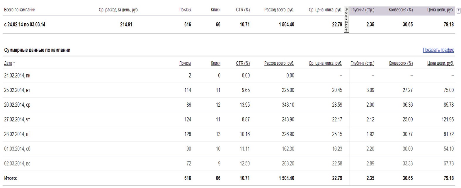Click the 24.02.2014, пн date cell
The image size is (461, 188).
click(x=17, y=76)
